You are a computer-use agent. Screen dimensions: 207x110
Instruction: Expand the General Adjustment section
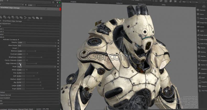point(30,24)
